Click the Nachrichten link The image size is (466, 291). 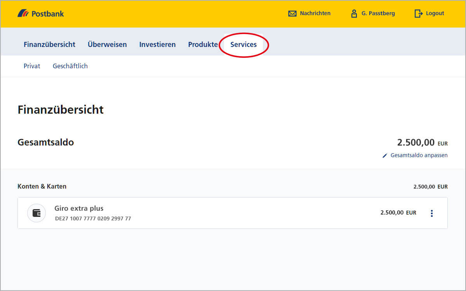coord(315,13)
